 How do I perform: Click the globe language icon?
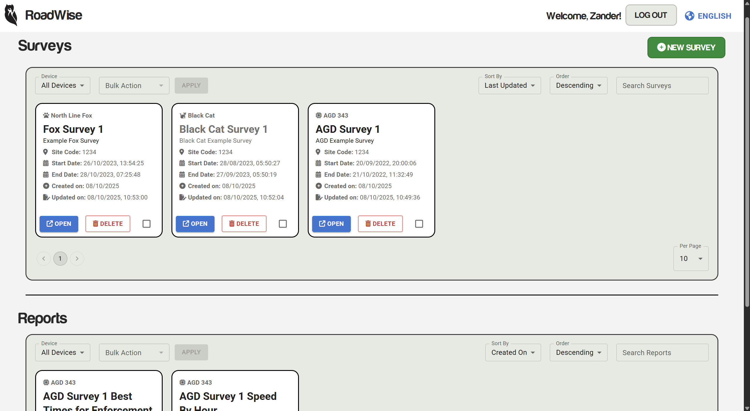[x=689, y=16]
